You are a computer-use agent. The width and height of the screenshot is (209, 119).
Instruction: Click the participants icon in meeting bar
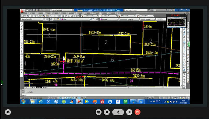(8, 112)
